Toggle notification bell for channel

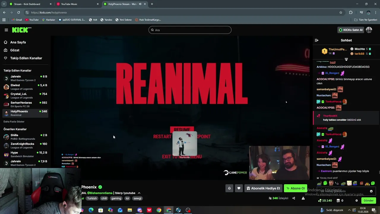[x=229, y=188]
